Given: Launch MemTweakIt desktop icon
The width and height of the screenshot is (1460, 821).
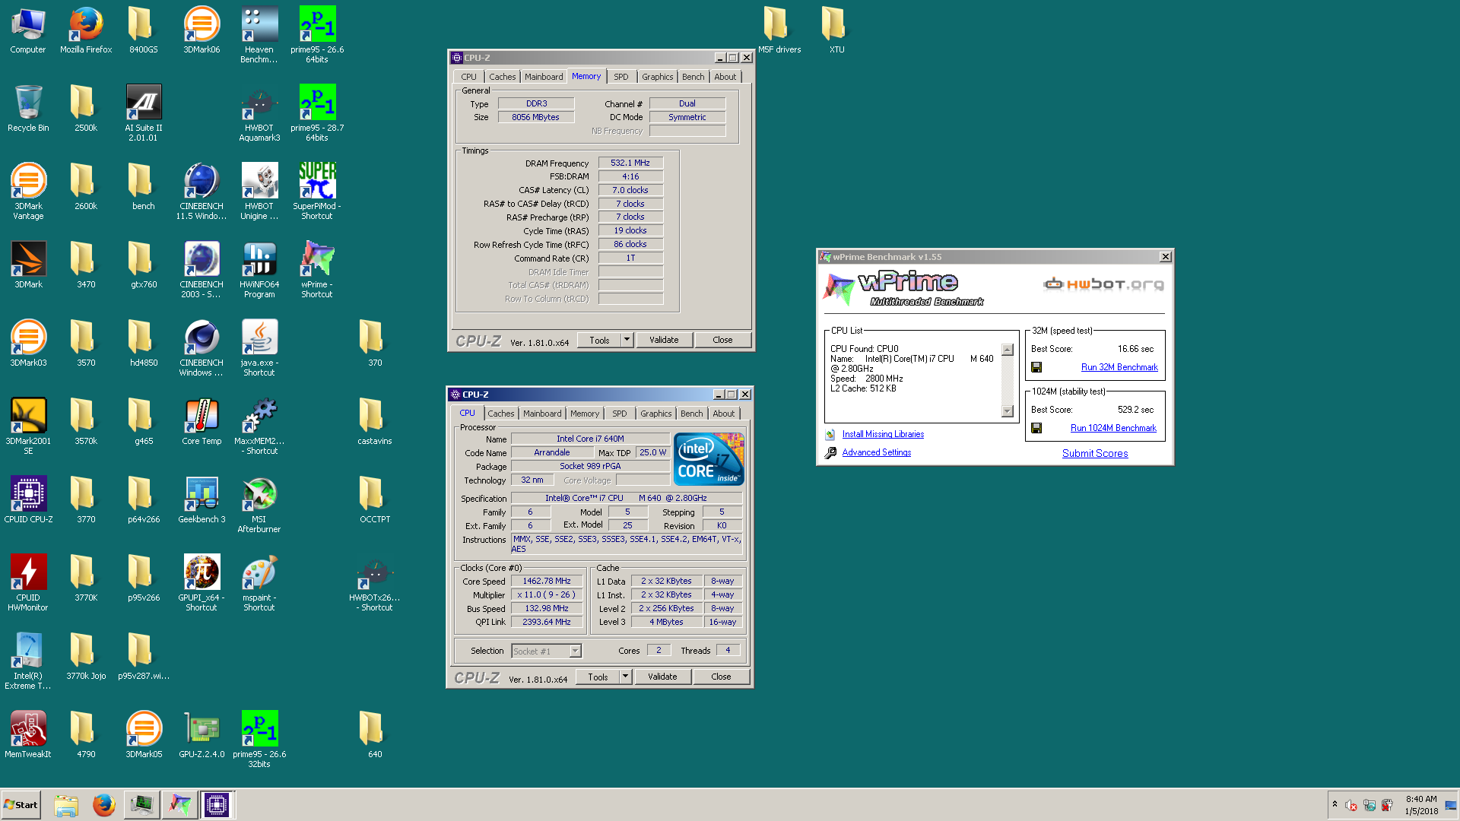Looking at the screenshot, I should pos(28,736).
